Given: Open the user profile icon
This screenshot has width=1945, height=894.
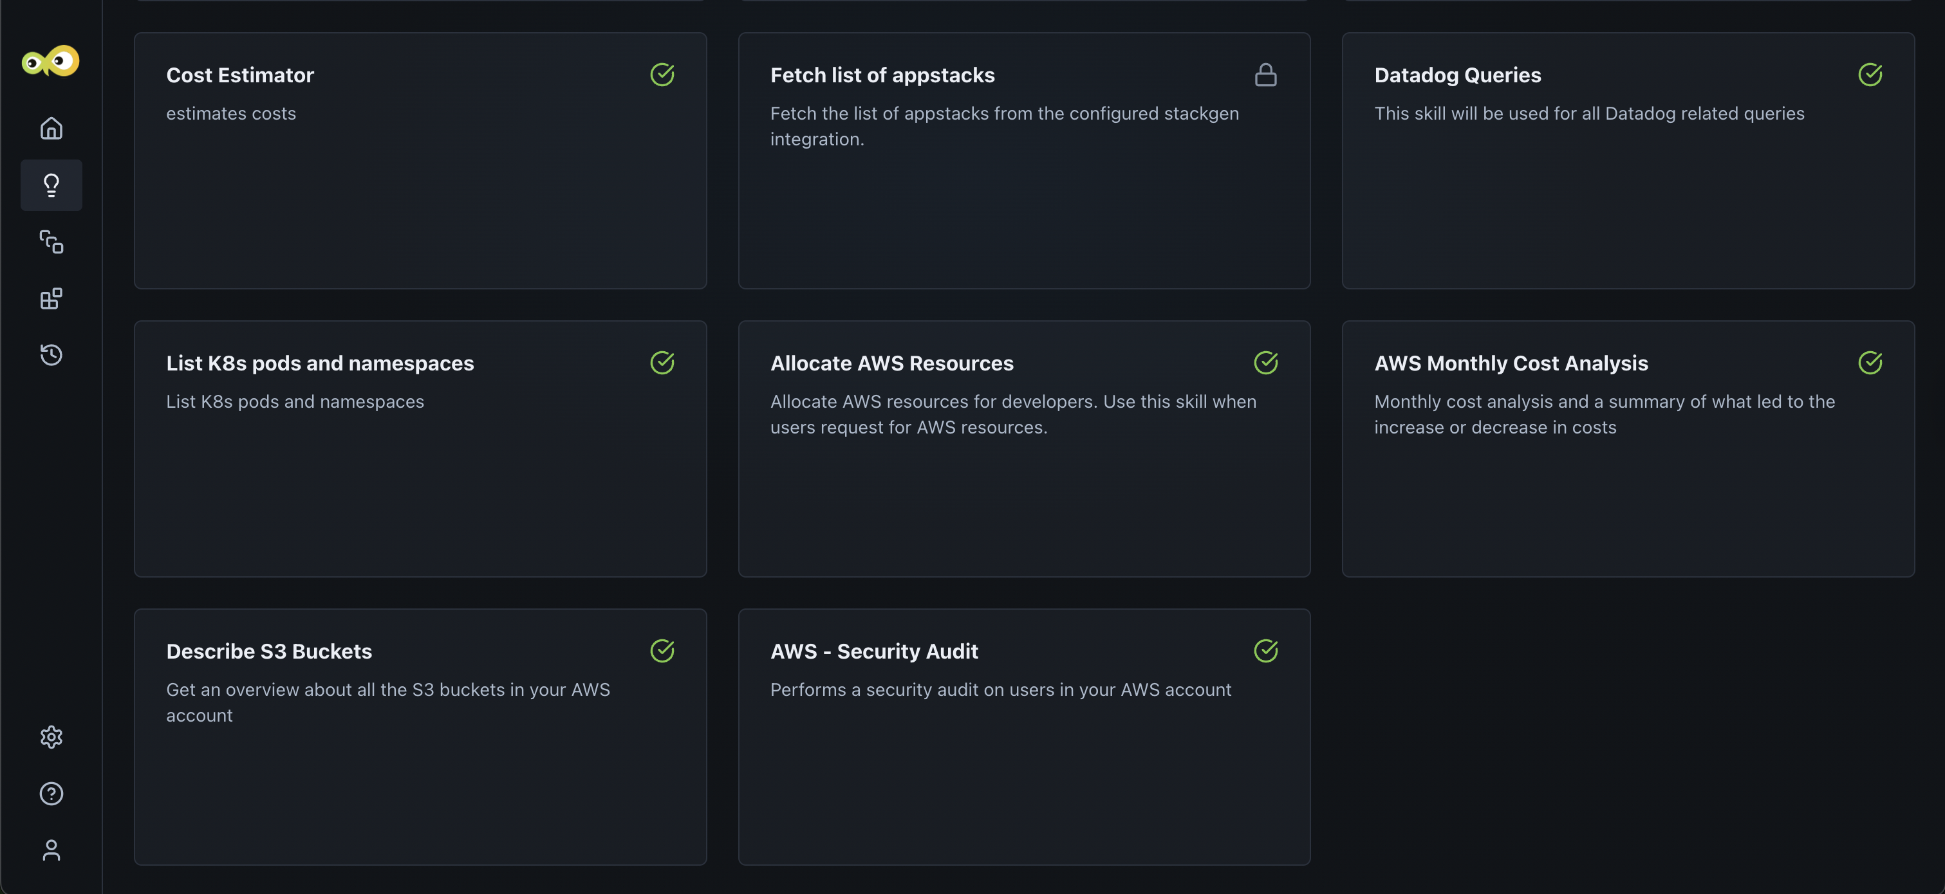Looking at the screenshot, I should (51, 850).
